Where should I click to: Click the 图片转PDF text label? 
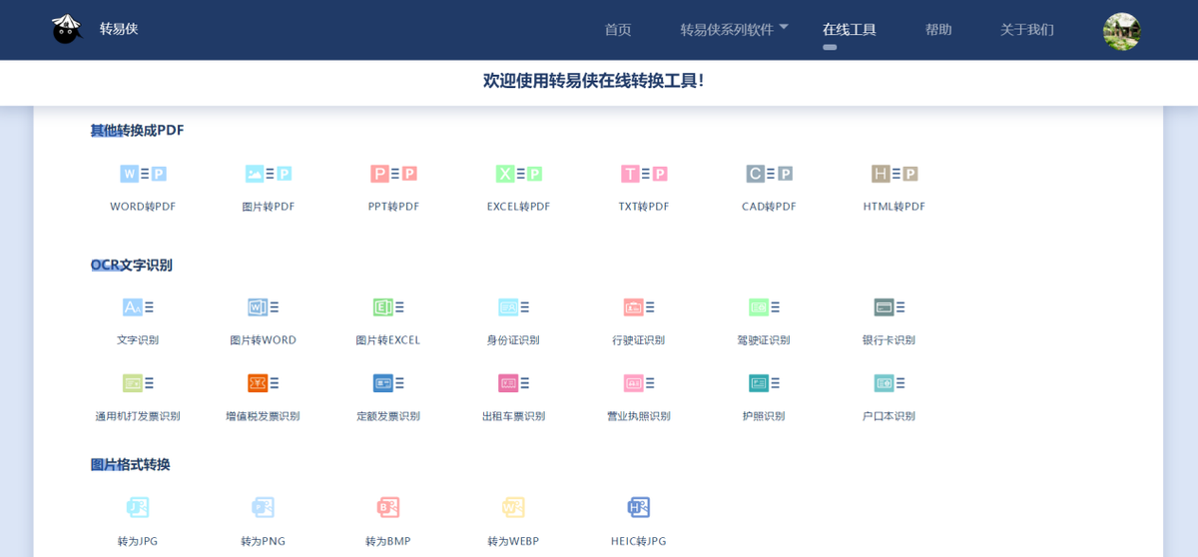click(269, 207)
